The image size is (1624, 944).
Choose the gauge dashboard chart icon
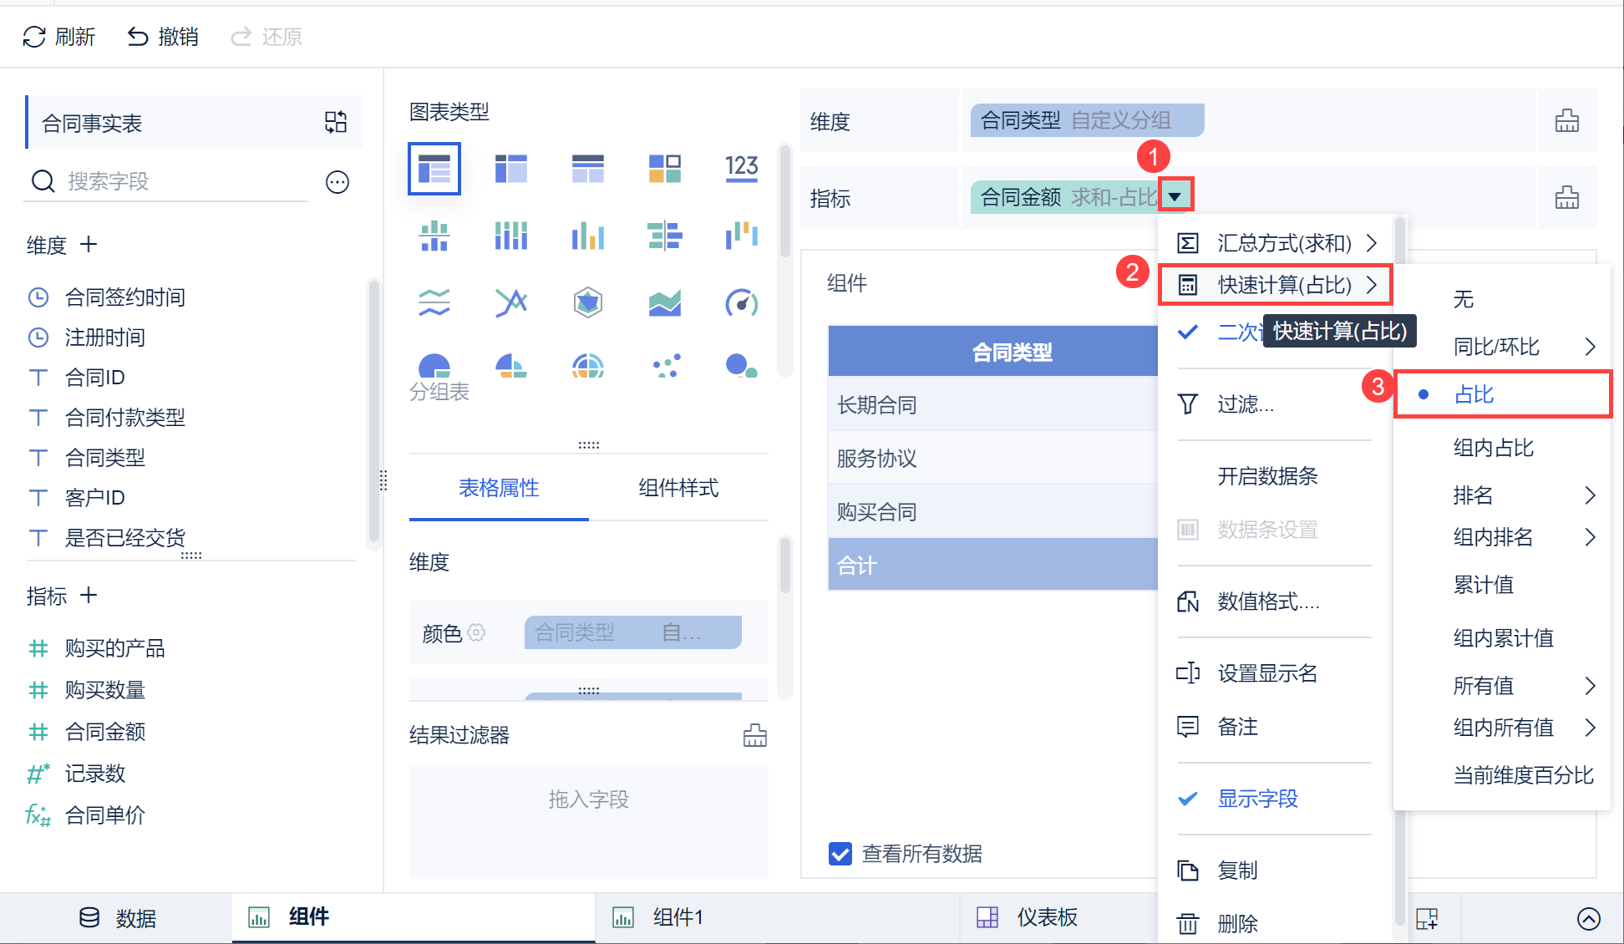click(741, 302)
